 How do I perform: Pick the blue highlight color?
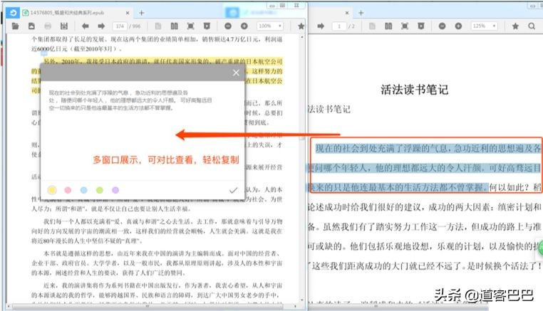click(84, 190)
